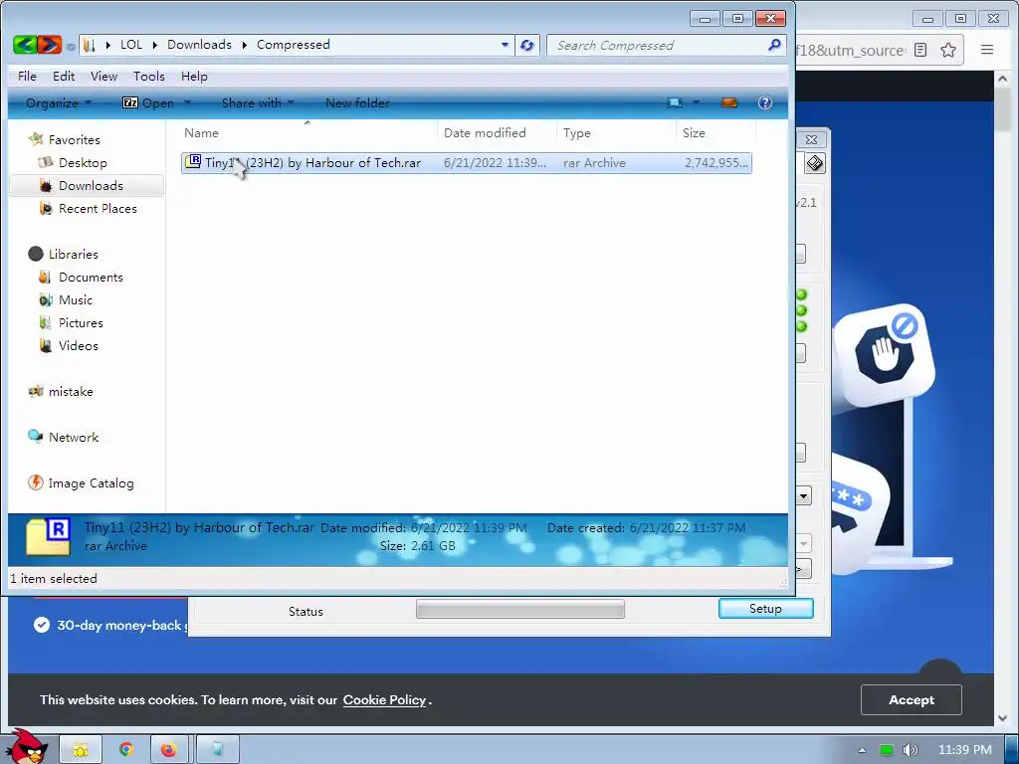The width and height of the screenshot is (1019, 764).
Task: Expand the arrow between Downloads and Compressed
Action: coord(245,45)
